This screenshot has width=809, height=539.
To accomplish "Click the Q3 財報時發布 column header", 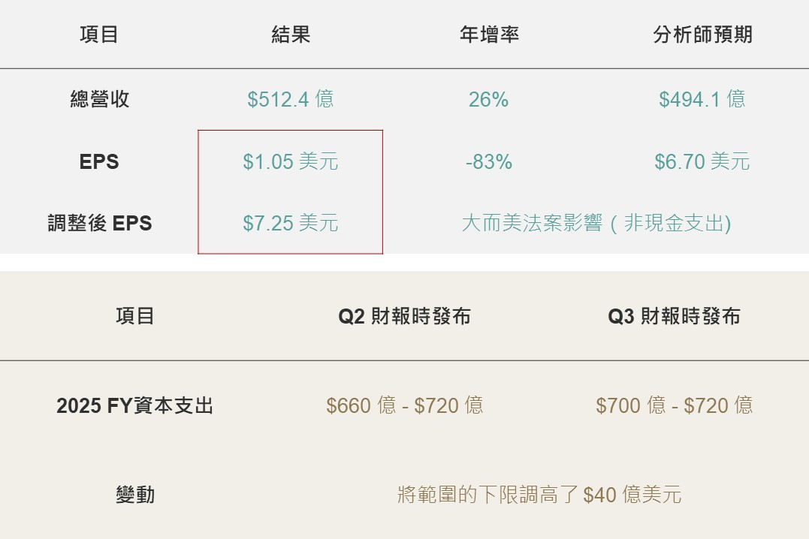I will pos(674,316).
